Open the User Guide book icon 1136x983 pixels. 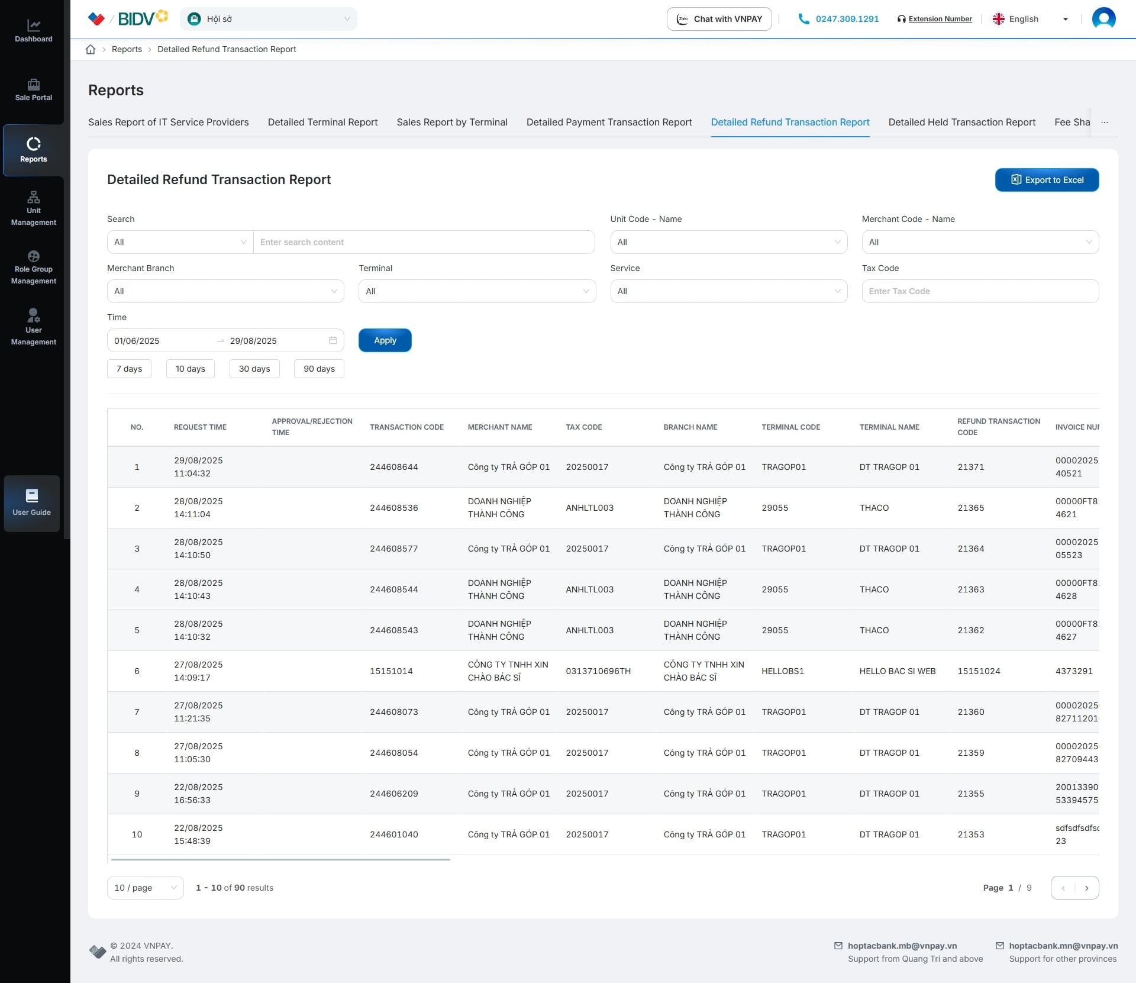[32, 496]
